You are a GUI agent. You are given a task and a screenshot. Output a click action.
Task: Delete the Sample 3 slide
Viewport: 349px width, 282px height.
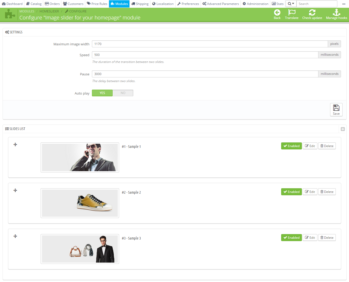327,238
